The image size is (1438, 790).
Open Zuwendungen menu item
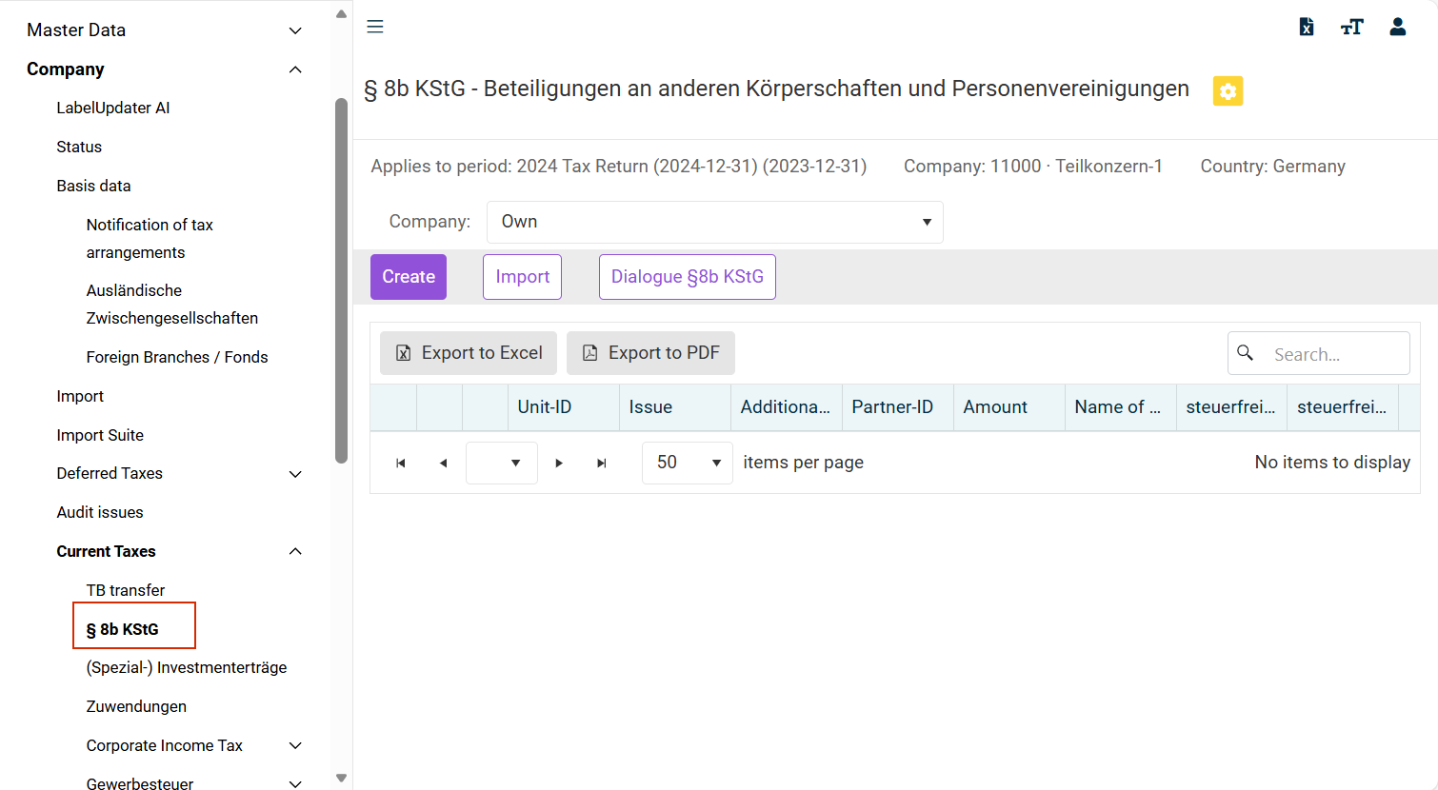tap(136, 706)
